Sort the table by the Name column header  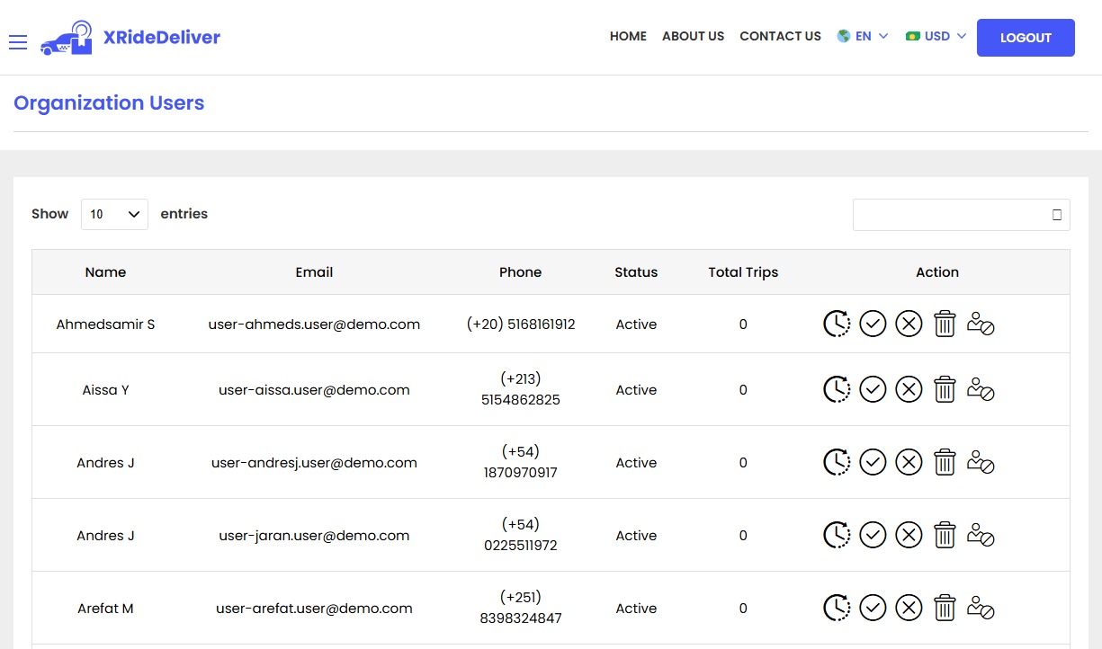pos(105,272)
